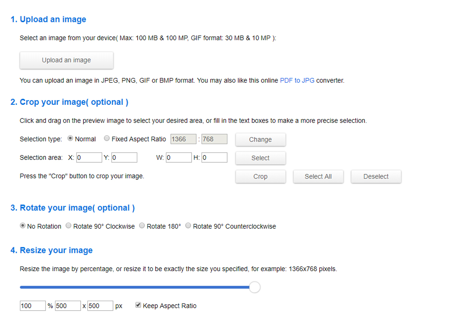Click 'Press the "Crop" button' instruction text
This screenshot has height=319, width=455.
(x=82, y=176)
